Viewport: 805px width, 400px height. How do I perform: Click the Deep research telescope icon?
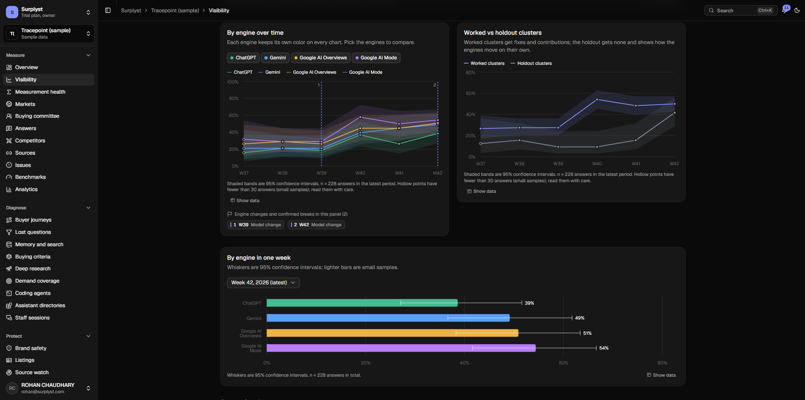pyautogui.click(x=9, y=269)
